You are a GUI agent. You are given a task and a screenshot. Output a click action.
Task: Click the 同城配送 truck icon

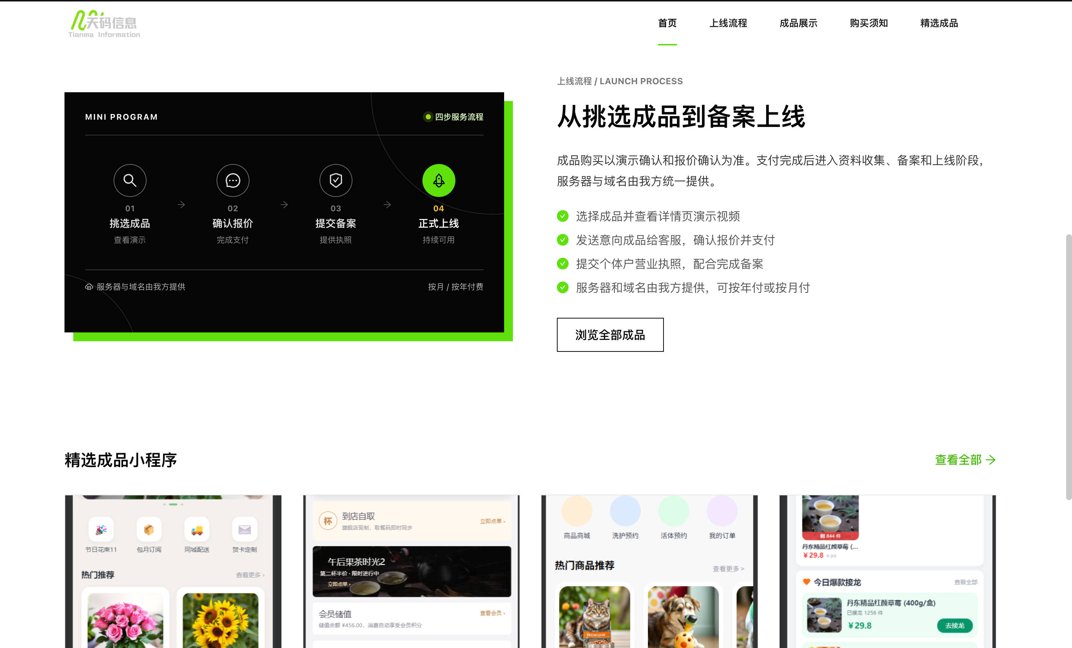197,529
